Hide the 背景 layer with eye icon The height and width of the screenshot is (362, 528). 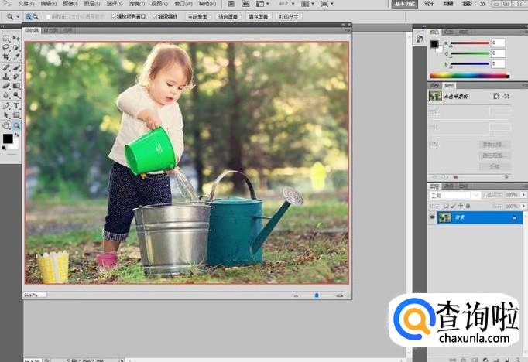[x=432, y=217]
